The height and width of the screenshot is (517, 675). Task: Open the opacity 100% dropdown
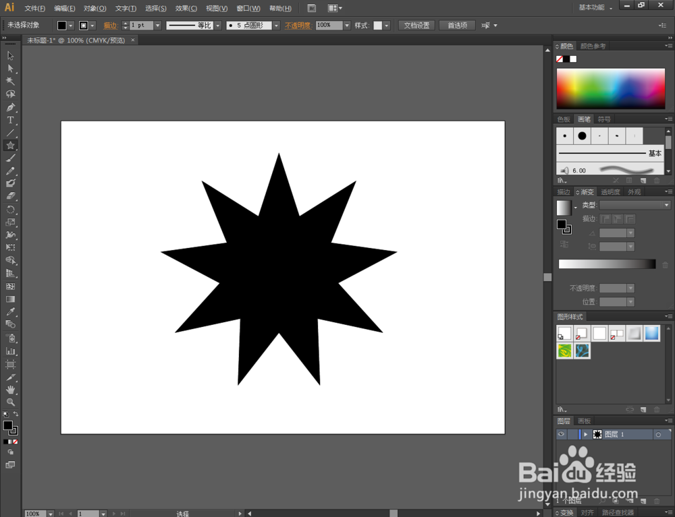coord(347,26)
